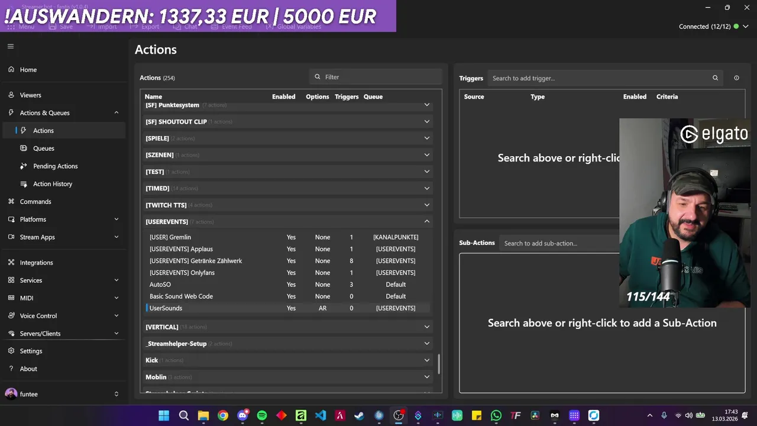Click the Home icon in sidebar
Image resolution: width=757 pixels, height=426 pixels.
tap(11, 69)
